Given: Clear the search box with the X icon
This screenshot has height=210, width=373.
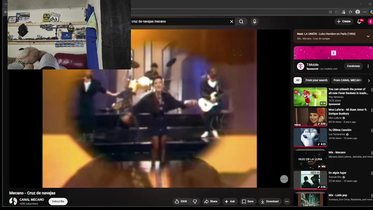Looking at the screenshot, I should point(232,21).
